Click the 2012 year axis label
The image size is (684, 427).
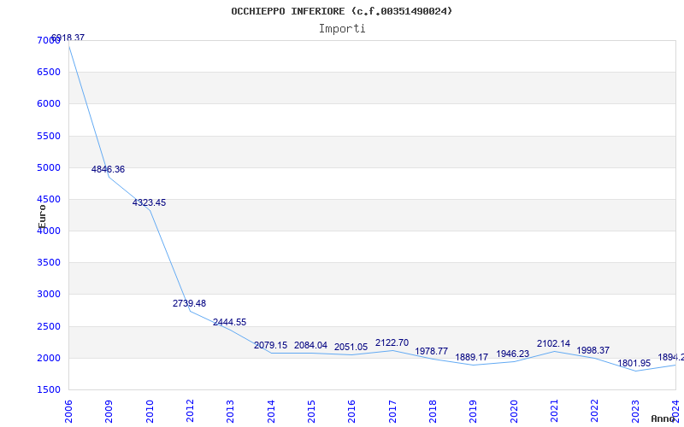pyautogui.click(x=190, y=412)
